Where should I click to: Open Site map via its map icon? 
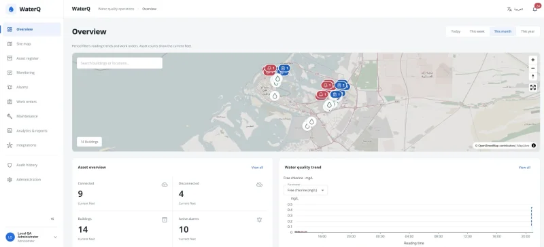[10, 44]
